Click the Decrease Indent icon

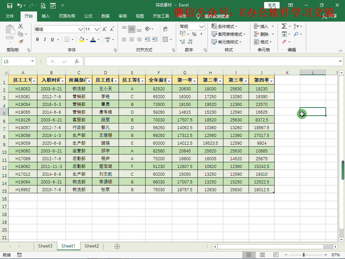pyautogui.click(x=148, y=39)
